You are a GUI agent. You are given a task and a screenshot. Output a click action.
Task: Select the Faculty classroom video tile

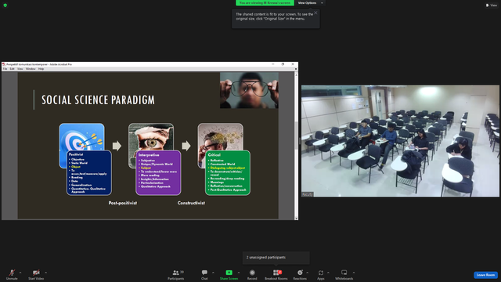click(400, 141)
